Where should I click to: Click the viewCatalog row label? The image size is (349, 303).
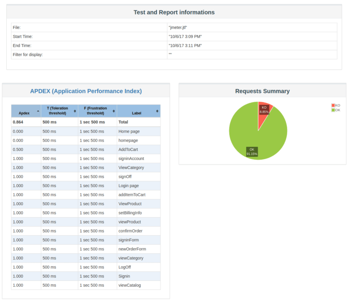coord(130,285)
